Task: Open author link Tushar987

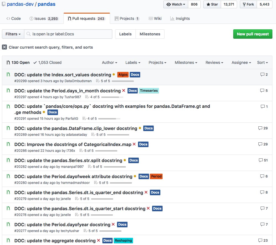Action: [x=73, y=97]
